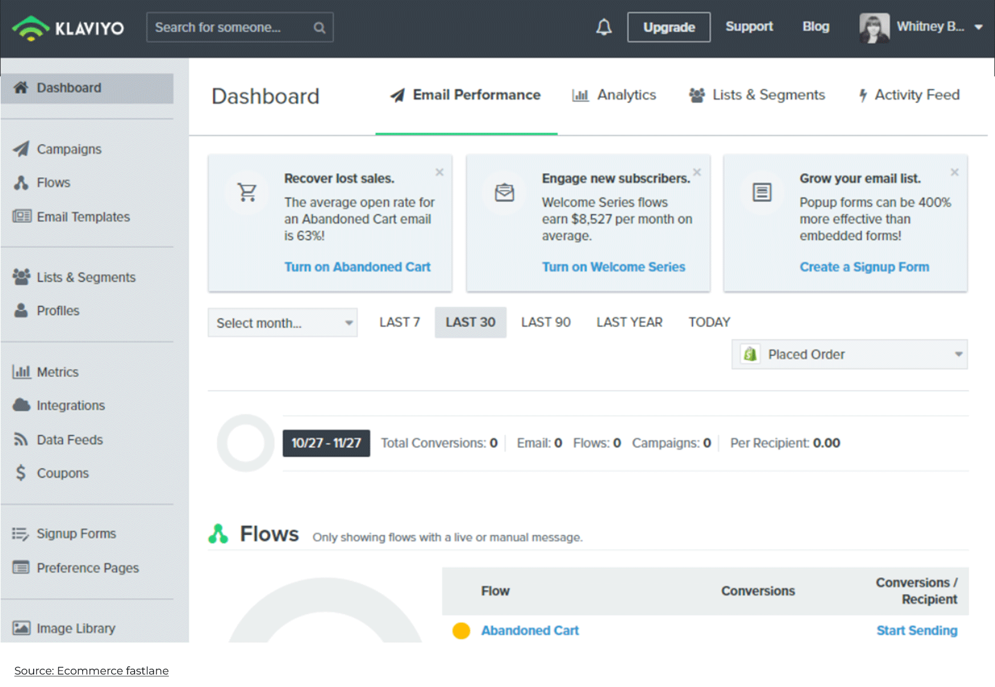Select the LAST 7 date range
995x687 pixels.
(400, 322)
